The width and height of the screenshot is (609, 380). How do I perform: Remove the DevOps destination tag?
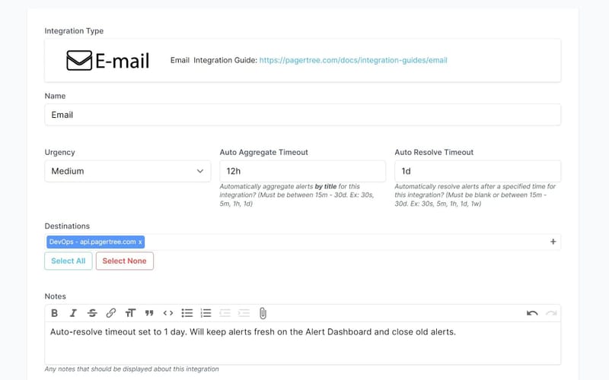140,242
